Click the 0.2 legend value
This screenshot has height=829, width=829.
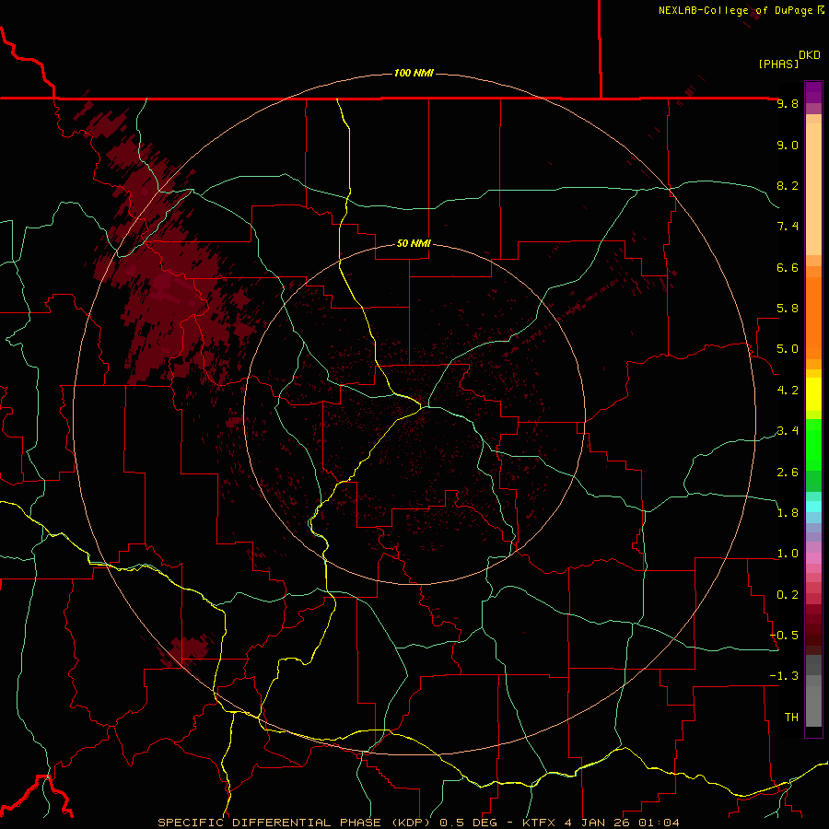[x=788, y=594]
